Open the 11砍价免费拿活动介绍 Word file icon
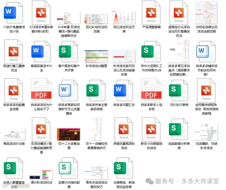This screenshot has width=226, height=190. [14, 13]
